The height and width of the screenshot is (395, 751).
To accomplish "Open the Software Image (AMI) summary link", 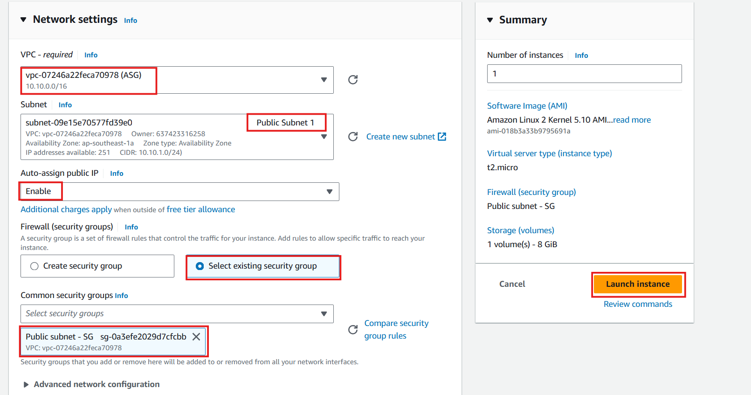I will pyautogui.click(x=527, y=106).
